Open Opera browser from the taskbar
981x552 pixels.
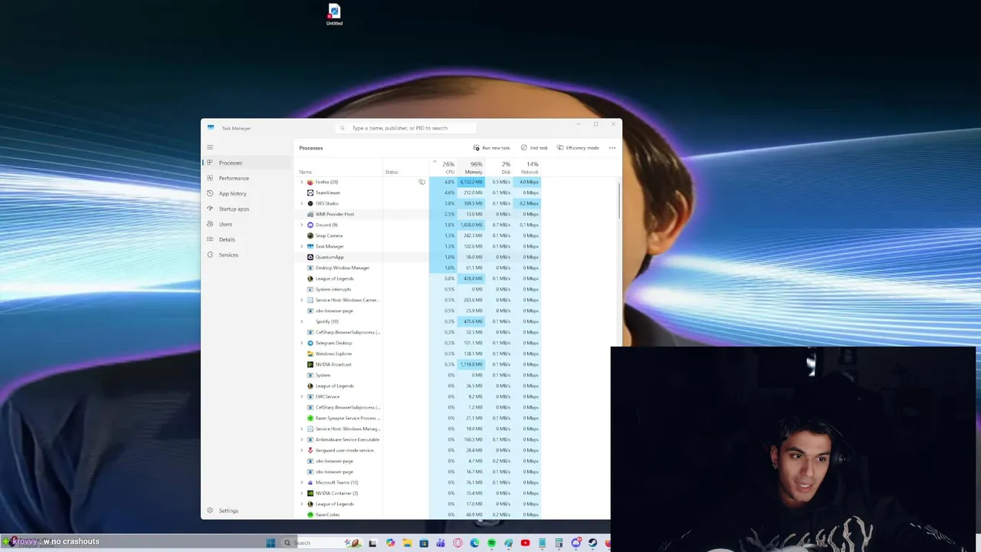pyautogui.click(x=458, y=543)
